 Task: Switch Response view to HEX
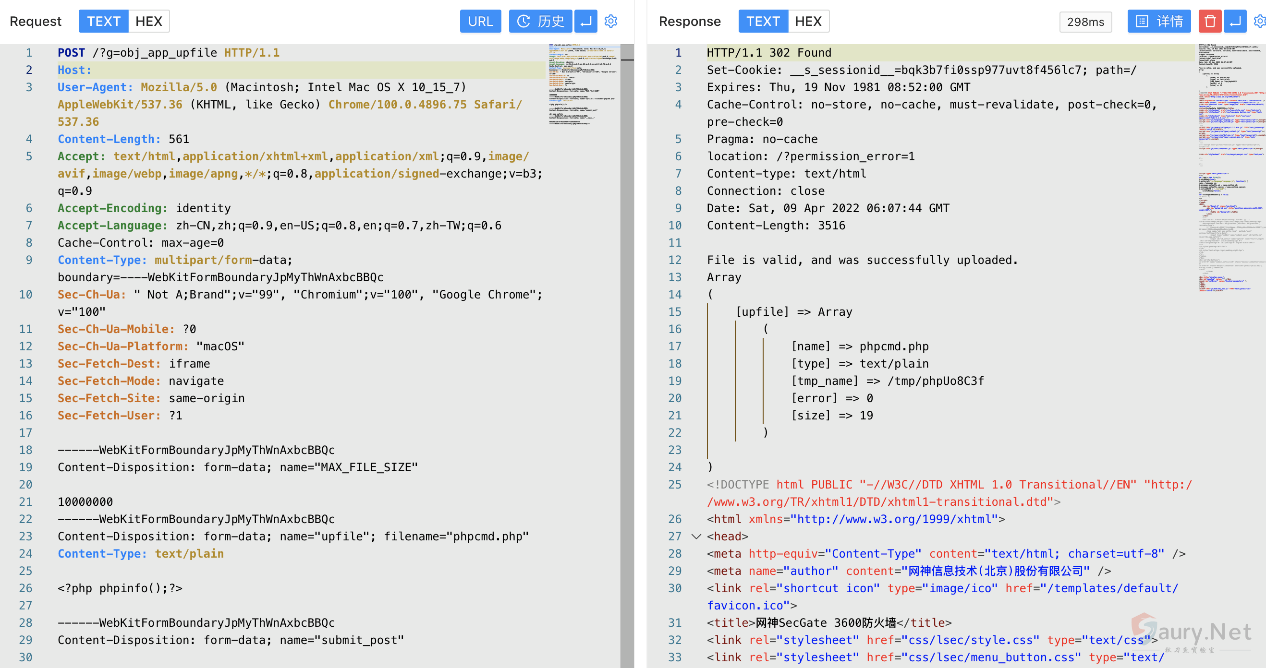(x=808, y=21)
